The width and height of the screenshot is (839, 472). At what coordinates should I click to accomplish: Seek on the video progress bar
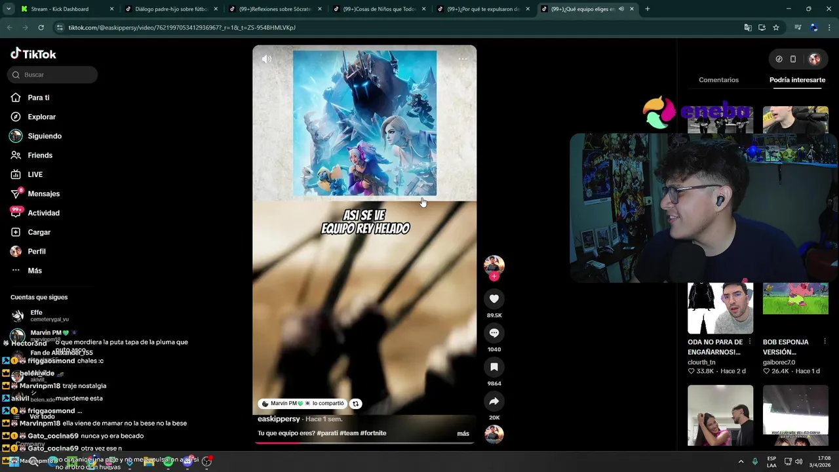click(x=364, y=443)
